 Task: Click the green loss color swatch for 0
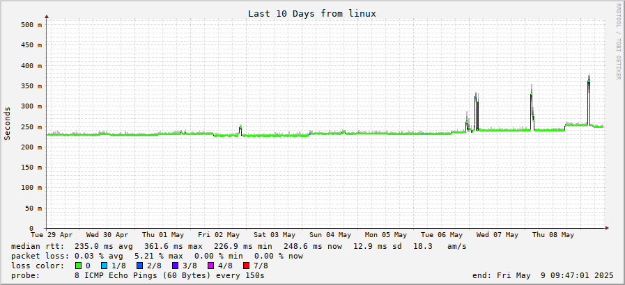[78, 266]
